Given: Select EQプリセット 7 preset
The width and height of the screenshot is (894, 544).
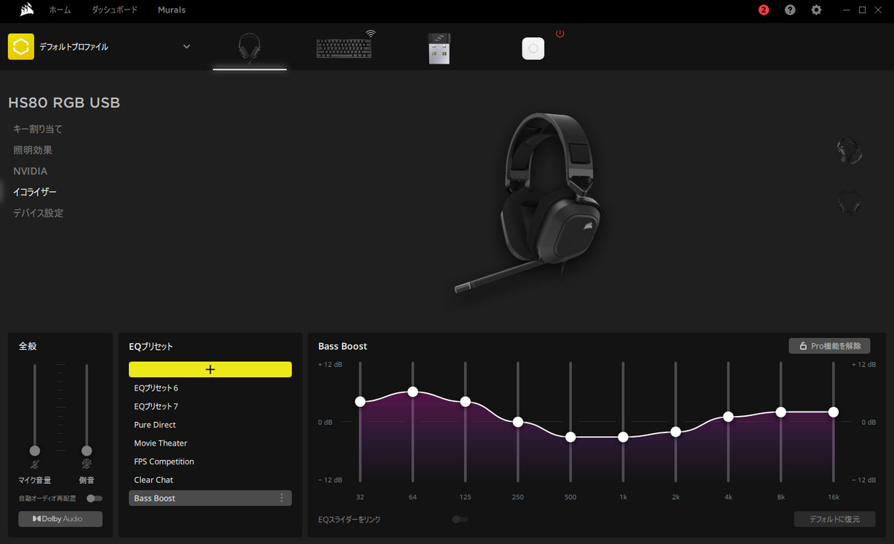Looking at the screenshot, I should (x=210, y=406).
